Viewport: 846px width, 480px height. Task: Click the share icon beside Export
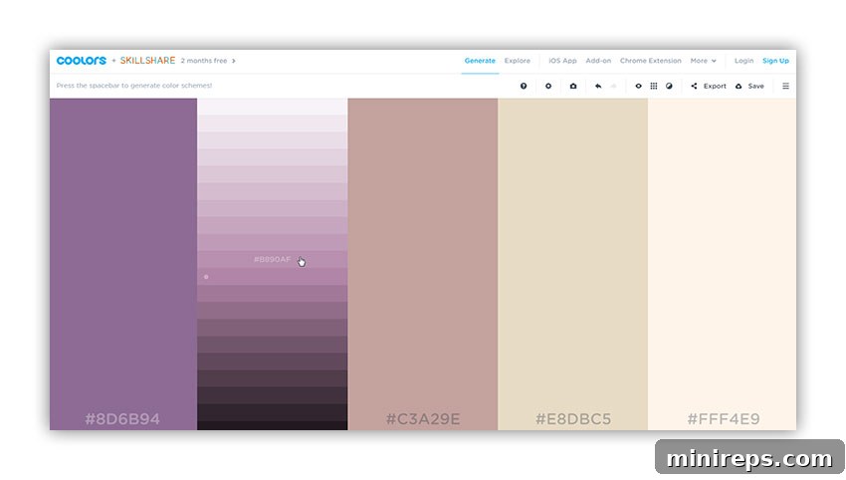[x=694, y=86]
